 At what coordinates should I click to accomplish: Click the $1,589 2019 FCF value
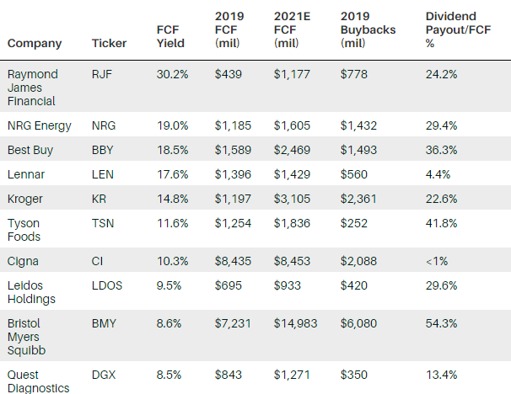(233, 150)
